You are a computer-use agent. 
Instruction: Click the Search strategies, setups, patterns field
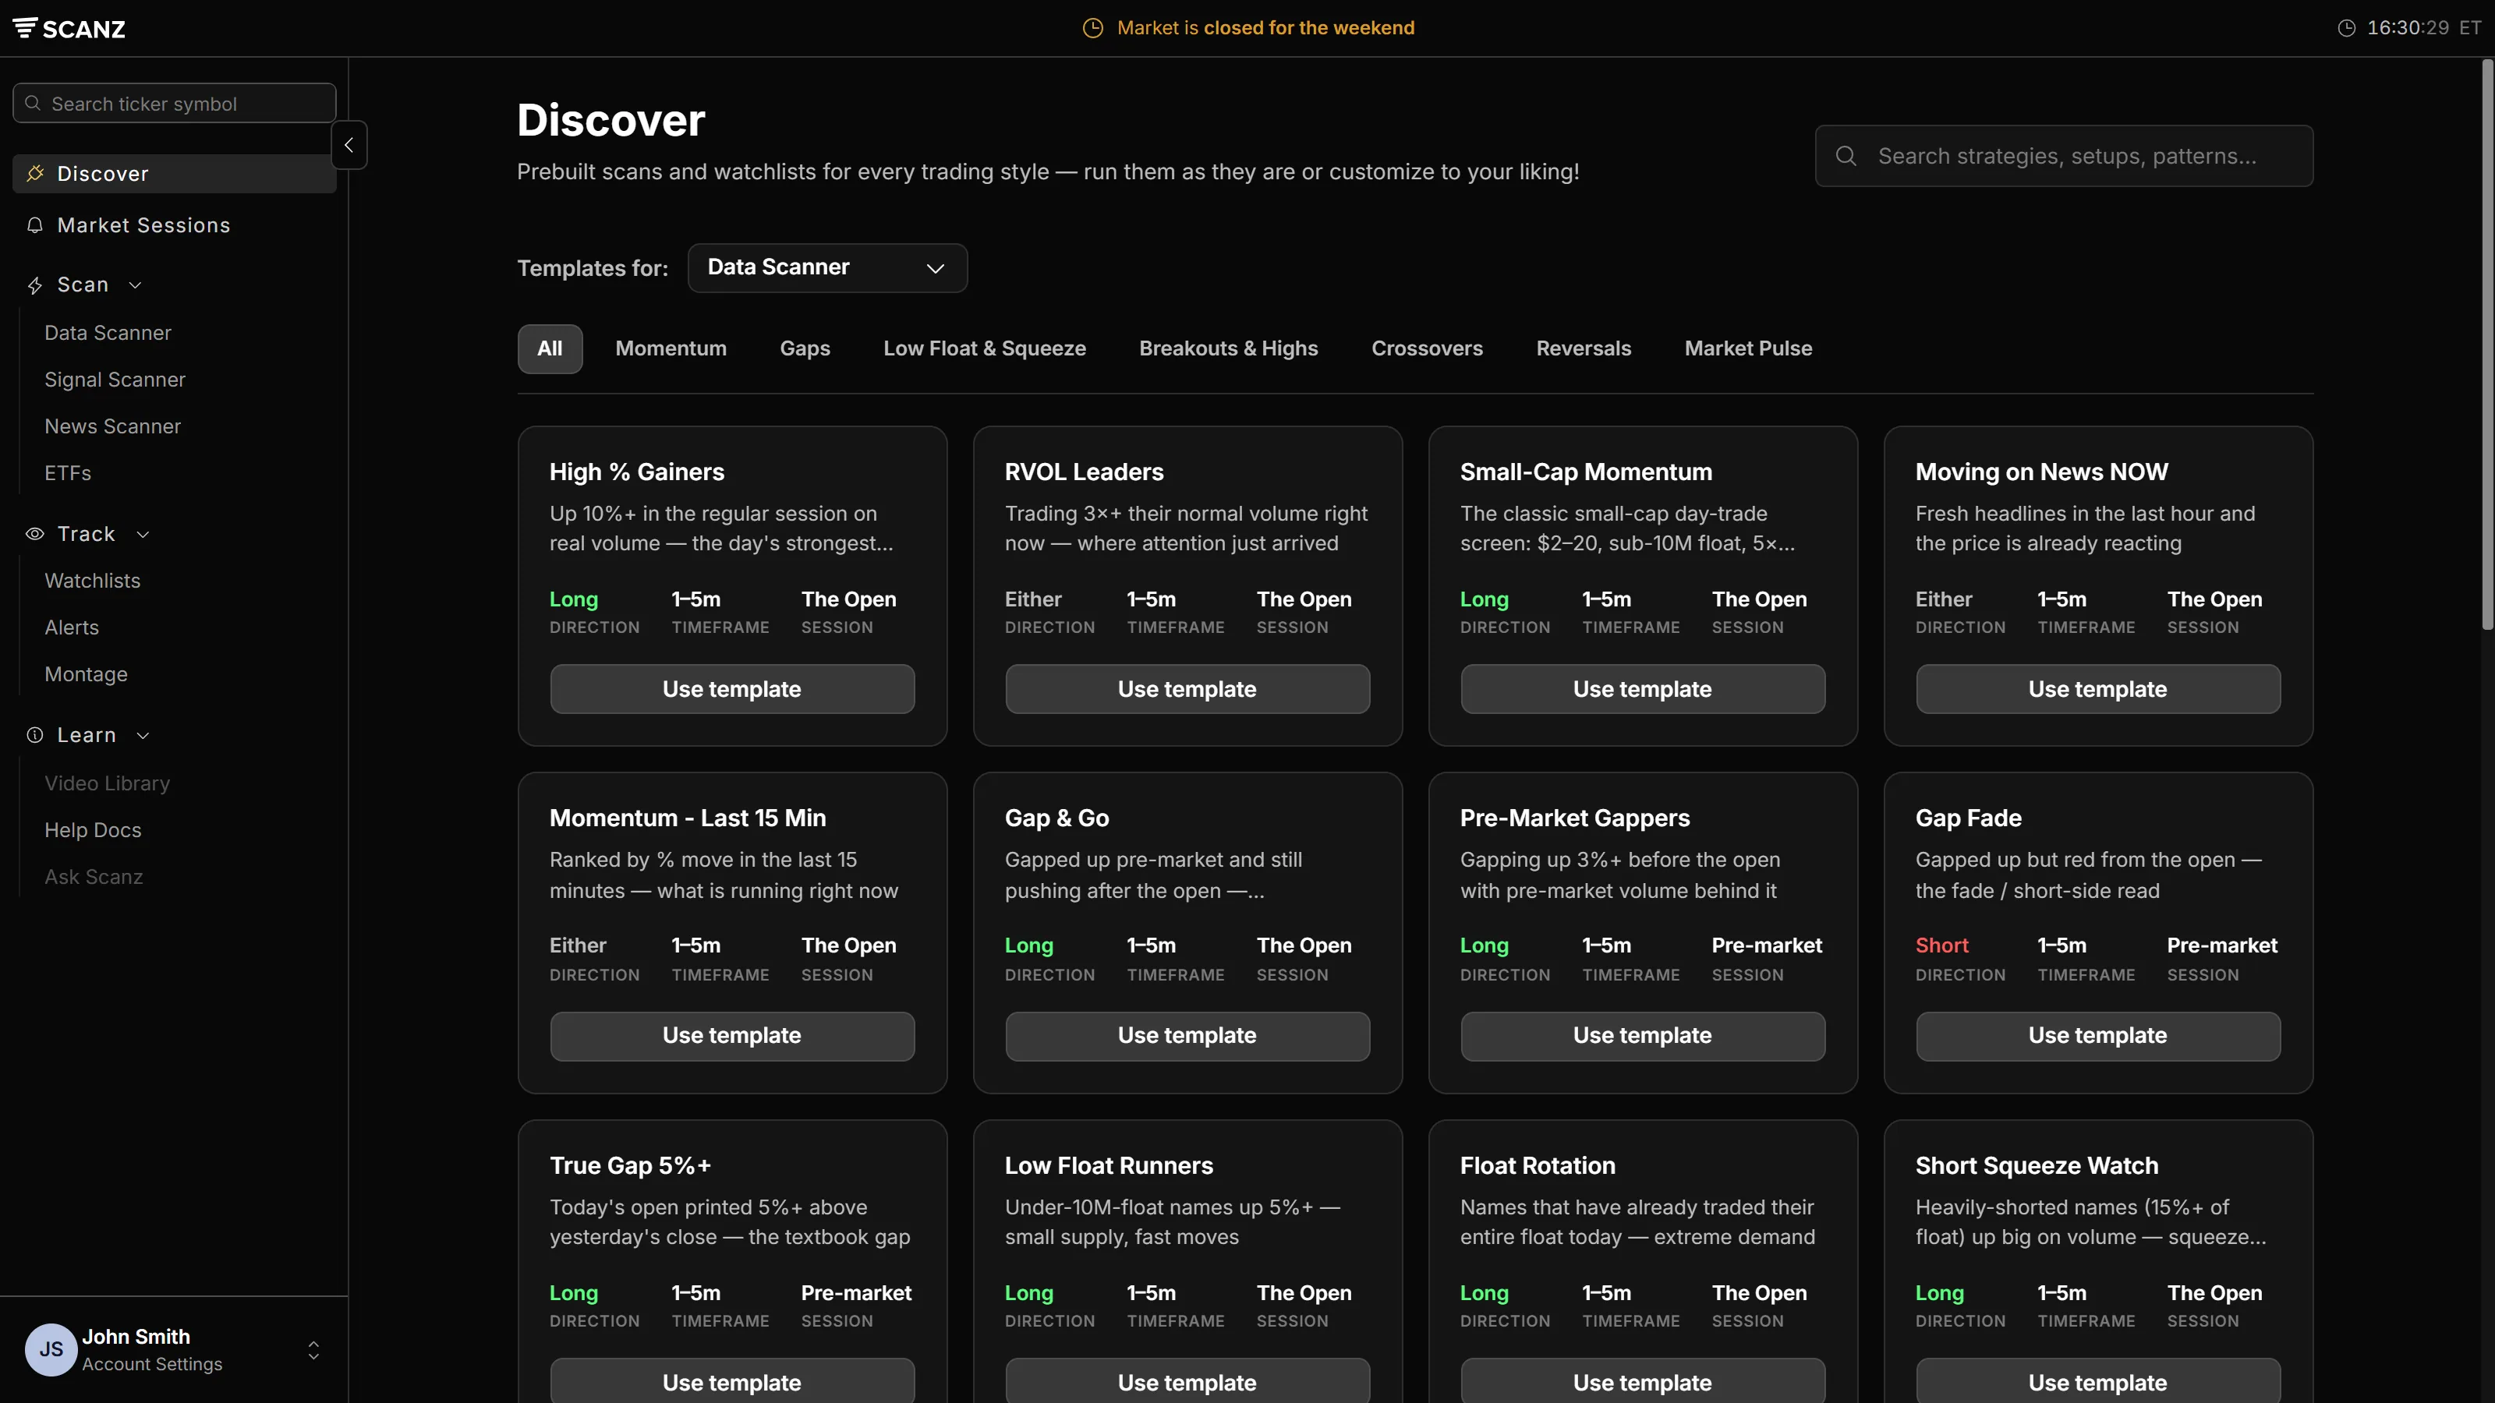[2064, 156]
